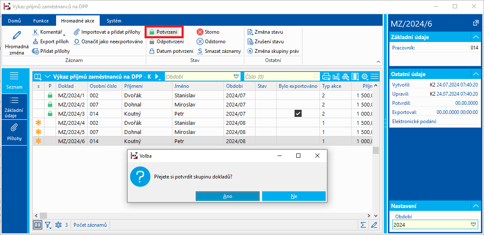Collapse the Nastavení panel
This screenshot has height=235, width=484.
475,206
